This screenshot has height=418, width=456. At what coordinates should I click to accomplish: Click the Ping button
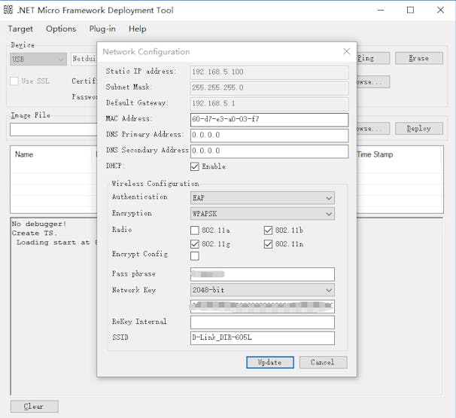(373, 58)
